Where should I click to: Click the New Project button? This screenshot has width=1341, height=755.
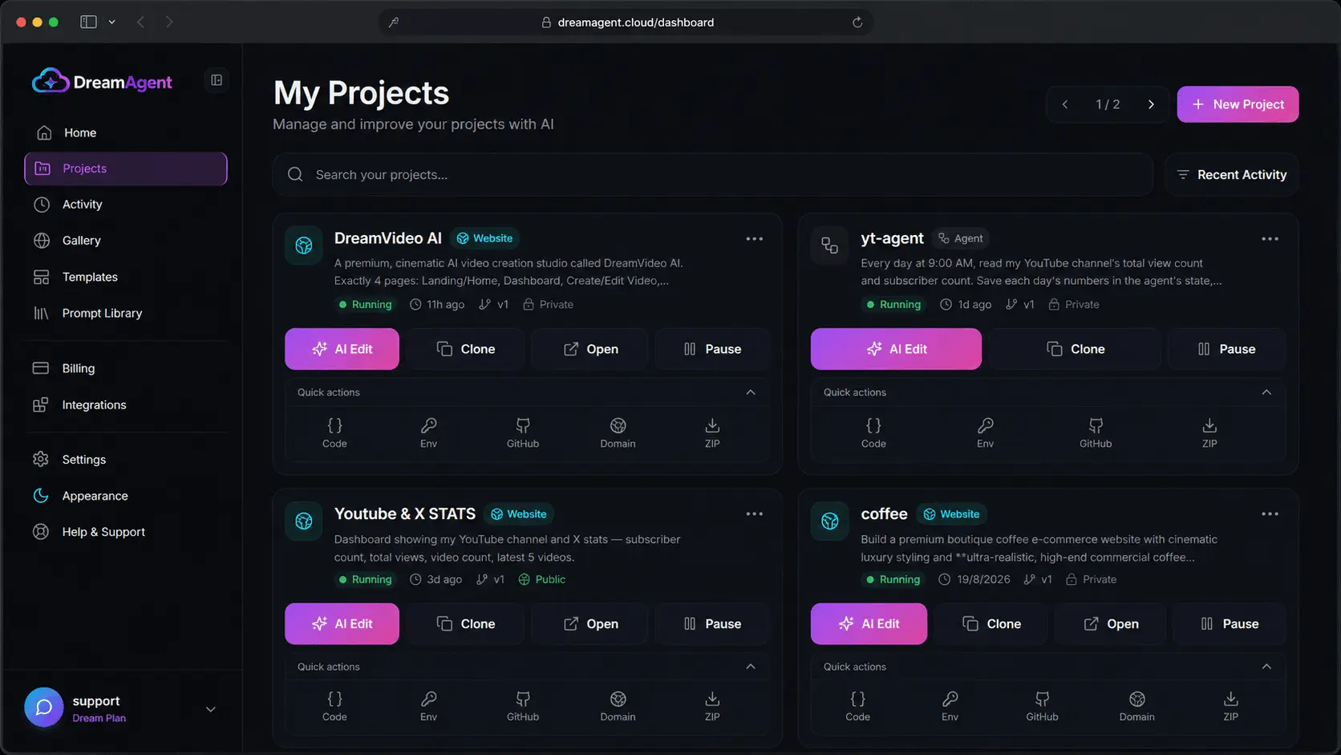pos(1238,104)
